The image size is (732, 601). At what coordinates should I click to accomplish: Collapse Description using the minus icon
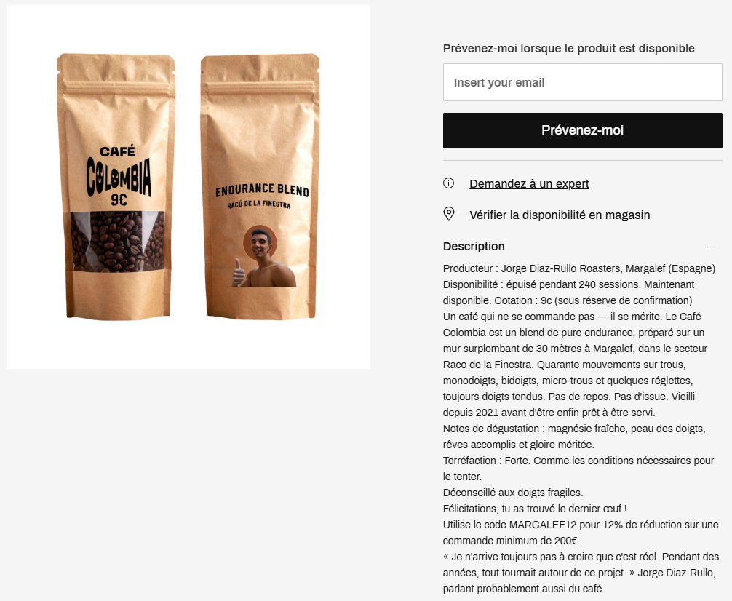point(710,247)
